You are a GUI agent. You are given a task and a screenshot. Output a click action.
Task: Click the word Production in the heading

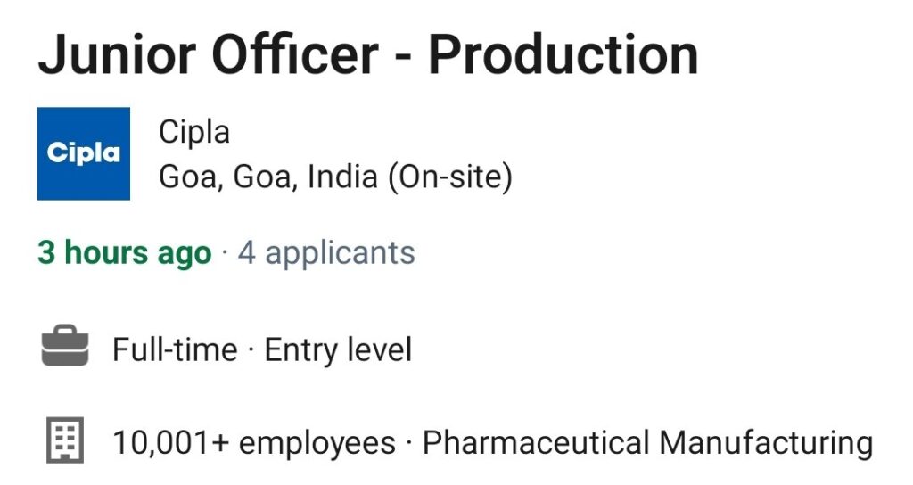tap(563, 55)
